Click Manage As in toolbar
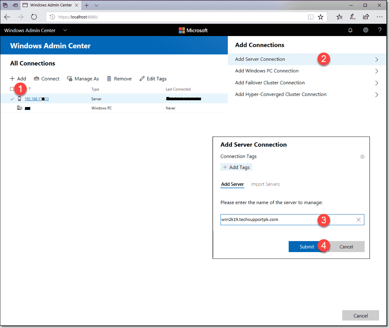This screenshot has width=389, height=328. tap(83, 79)
